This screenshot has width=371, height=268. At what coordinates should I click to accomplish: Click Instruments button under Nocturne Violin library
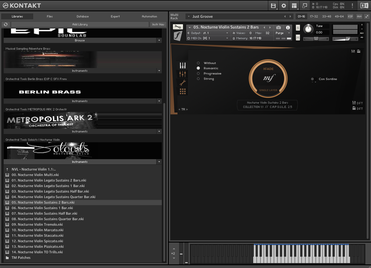80,162
